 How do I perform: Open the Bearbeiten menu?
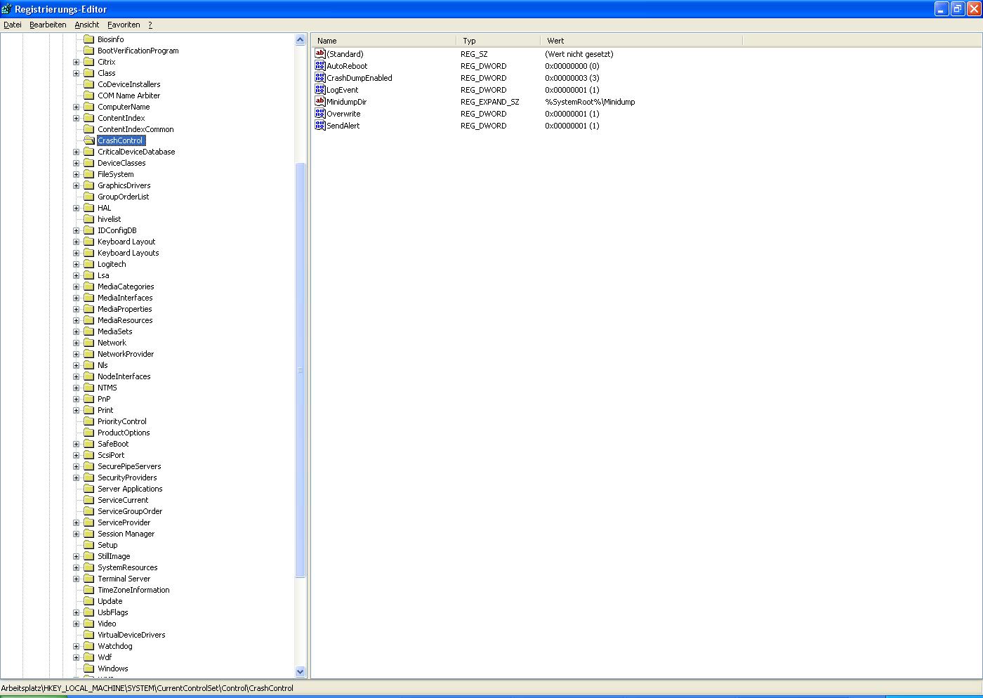48,25
